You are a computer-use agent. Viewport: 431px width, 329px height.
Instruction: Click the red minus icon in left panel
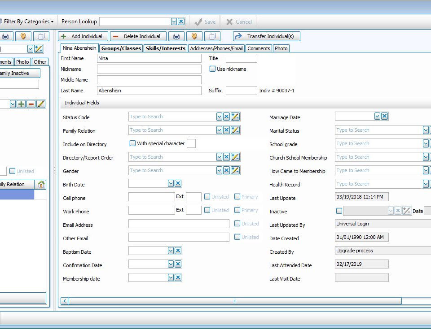click(x=31, y=104)
